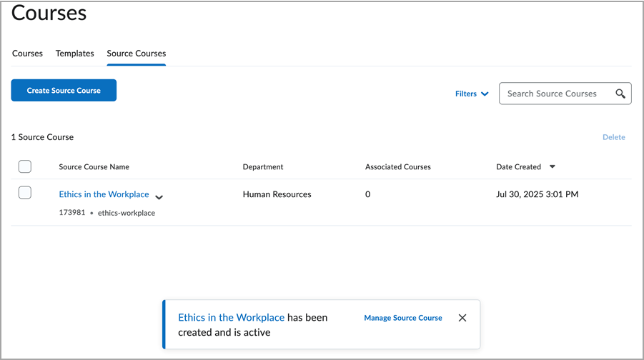Sort by the Date Created column header
Viewport: 644px width, 360px height.
pos(518,167)
